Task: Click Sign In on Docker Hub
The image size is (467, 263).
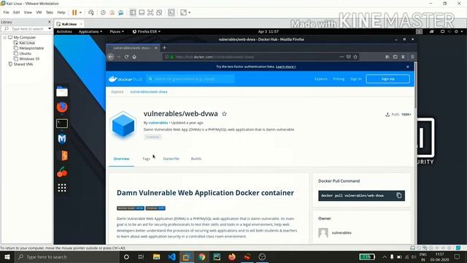Action: coord(356,79)
